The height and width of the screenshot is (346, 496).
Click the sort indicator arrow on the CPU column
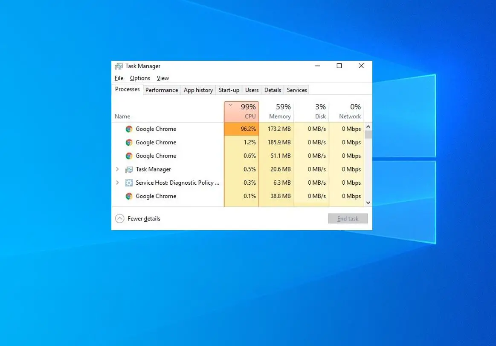[230, 105]
